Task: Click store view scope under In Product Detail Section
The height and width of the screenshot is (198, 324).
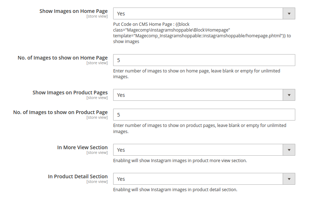Action: click(97, 182)
